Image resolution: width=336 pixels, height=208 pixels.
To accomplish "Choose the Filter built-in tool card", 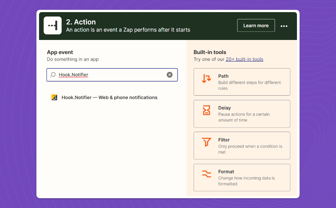I will (242, 145).
